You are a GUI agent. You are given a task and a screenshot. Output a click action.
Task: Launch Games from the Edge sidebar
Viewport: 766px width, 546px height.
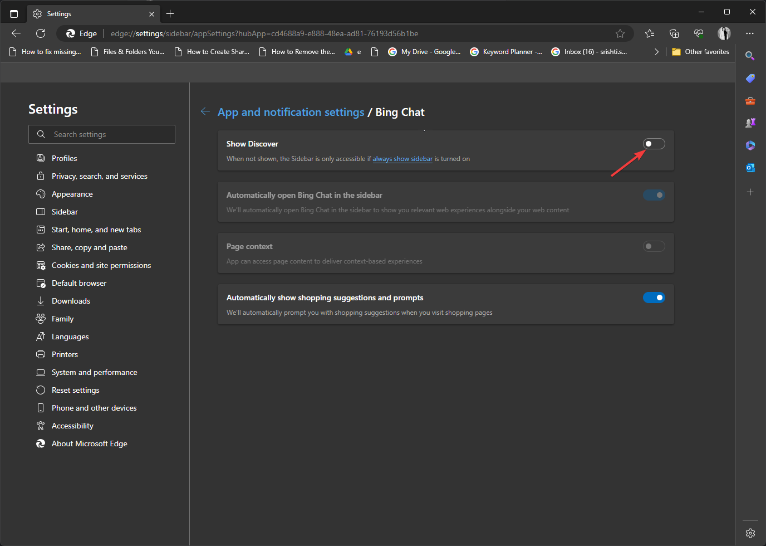[x=750, y=123]
